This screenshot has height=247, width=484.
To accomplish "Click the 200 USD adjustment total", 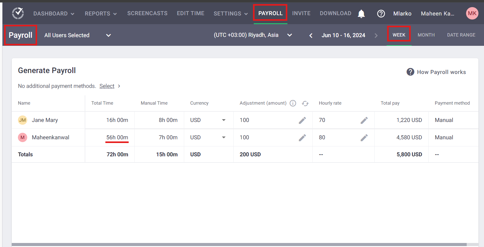I will tap(250, 154).
